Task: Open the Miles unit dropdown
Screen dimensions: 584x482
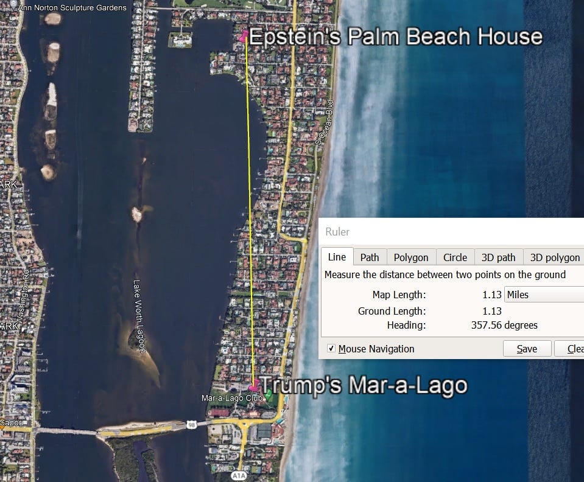Action: [544, 295]
